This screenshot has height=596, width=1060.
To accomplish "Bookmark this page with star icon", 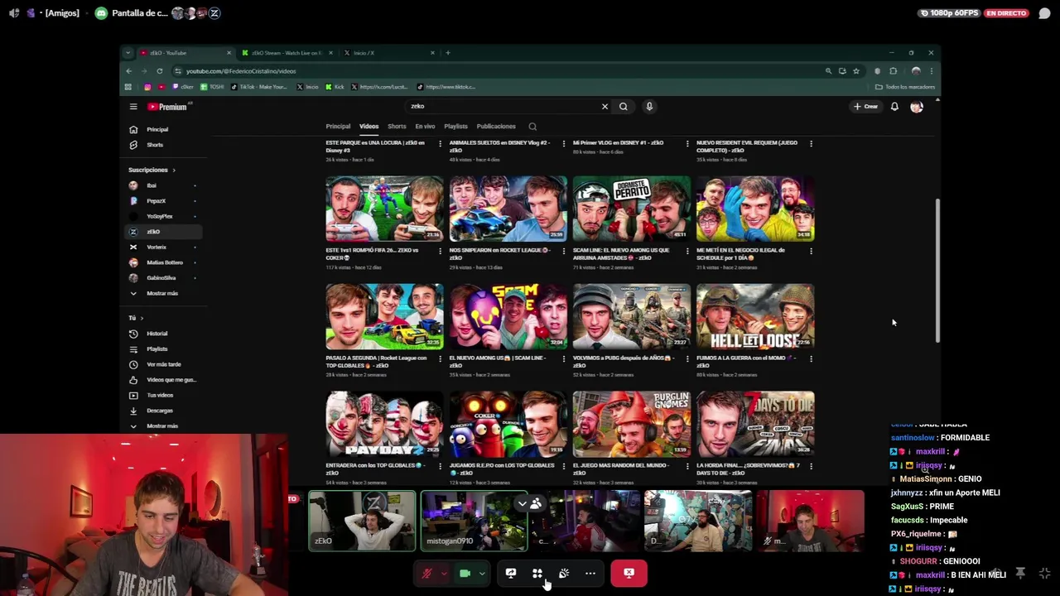I will coord(856,71).
